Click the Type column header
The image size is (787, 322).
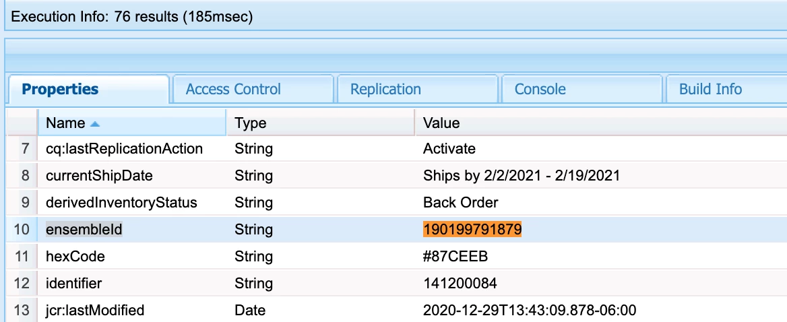[251, 123]
